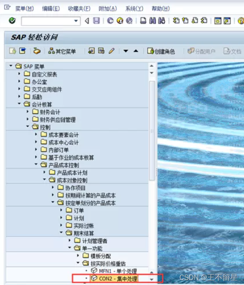Open the 菜单(M) menu
Viewport: 244px width, 285px height.
[x=25, y=8]
